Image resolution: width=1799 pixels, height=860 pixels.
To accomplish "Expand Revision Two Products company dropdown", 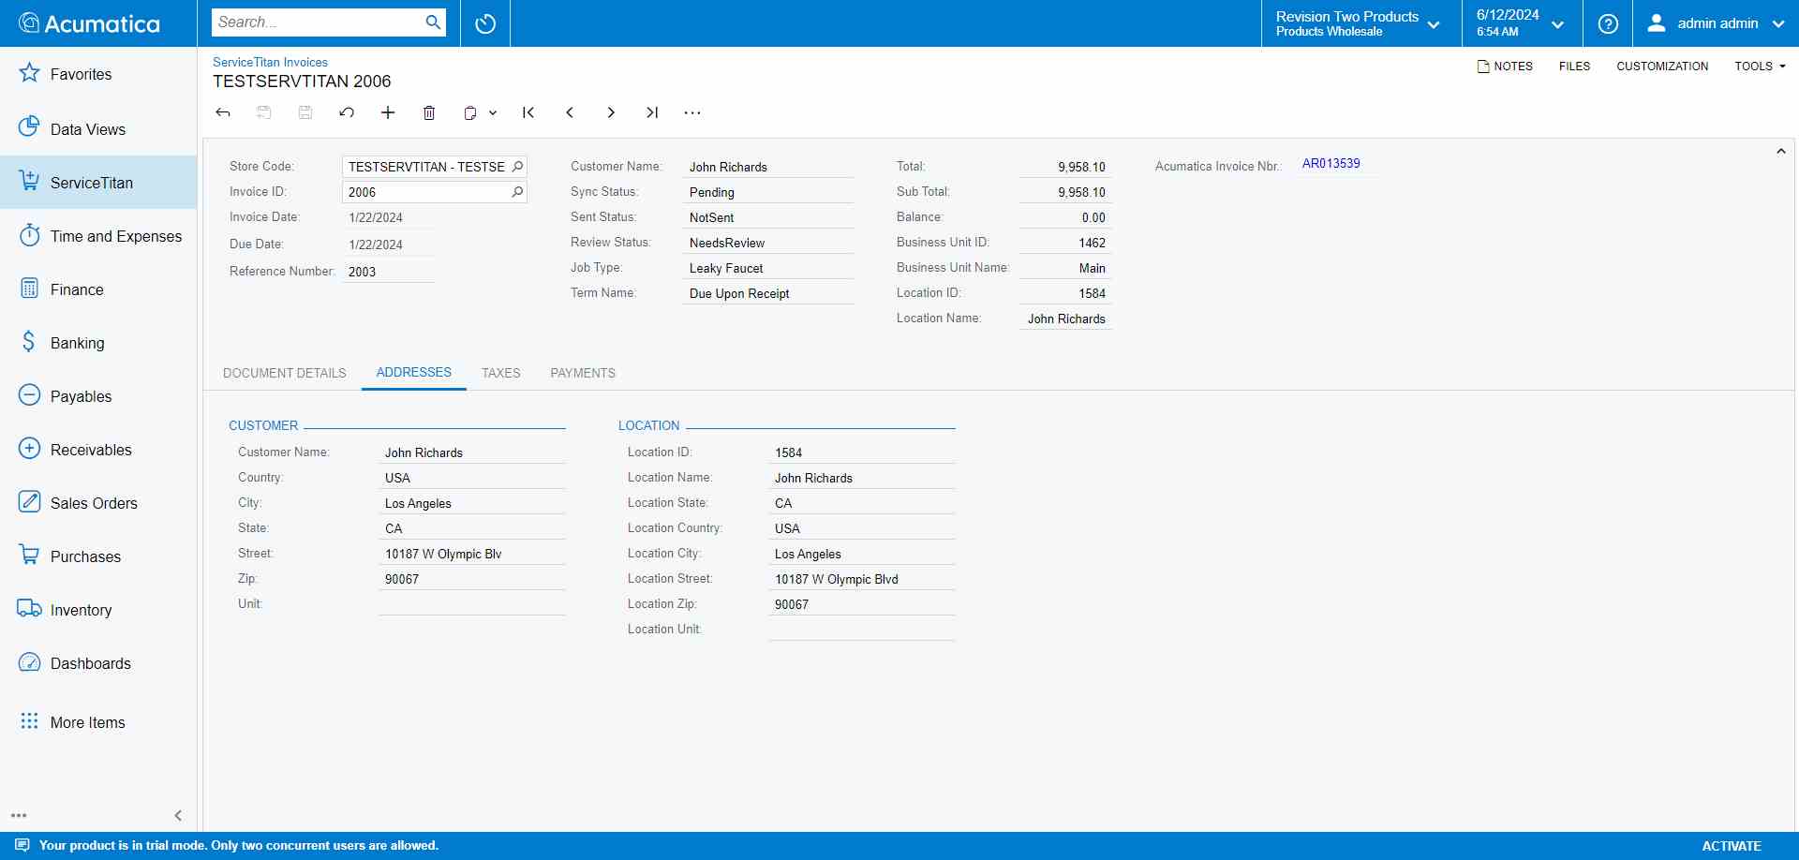I will pyautogui.click(x=1361, y=23).
